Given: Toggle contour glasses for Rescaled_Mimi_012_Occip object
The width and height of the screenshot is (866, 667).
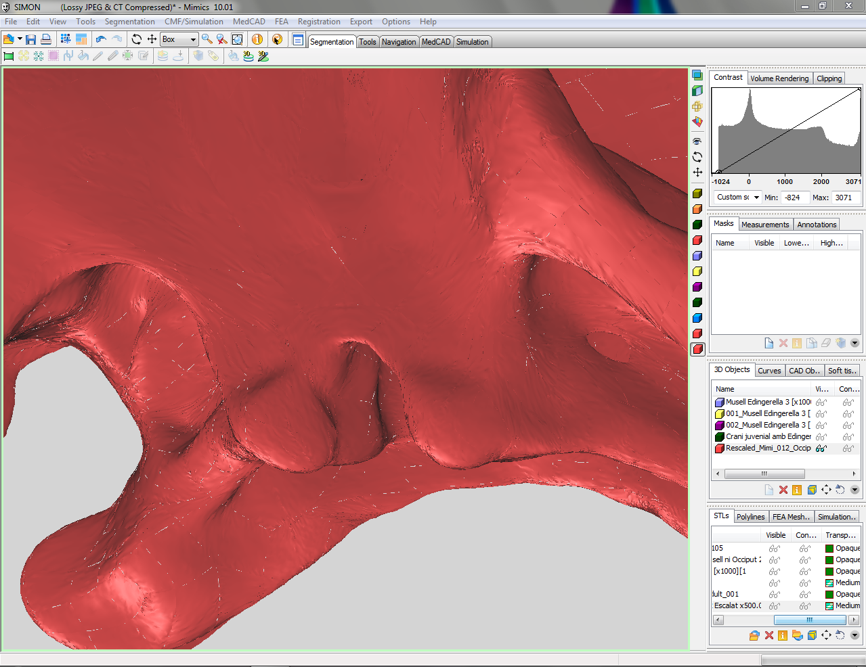Looking at the screenshot, I should click(x=848, y=448).
